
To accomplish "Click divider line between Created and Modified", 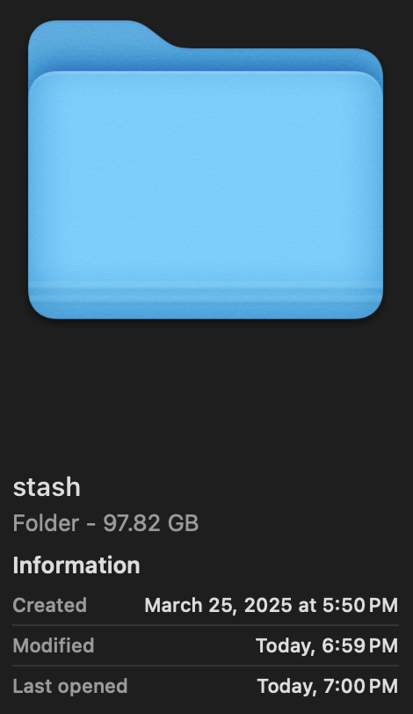I will (206, 625).
